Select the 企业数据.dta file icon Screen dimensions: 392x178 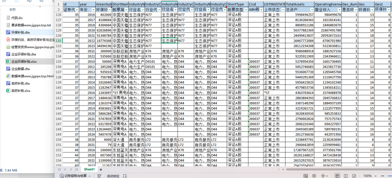(8, 69)
